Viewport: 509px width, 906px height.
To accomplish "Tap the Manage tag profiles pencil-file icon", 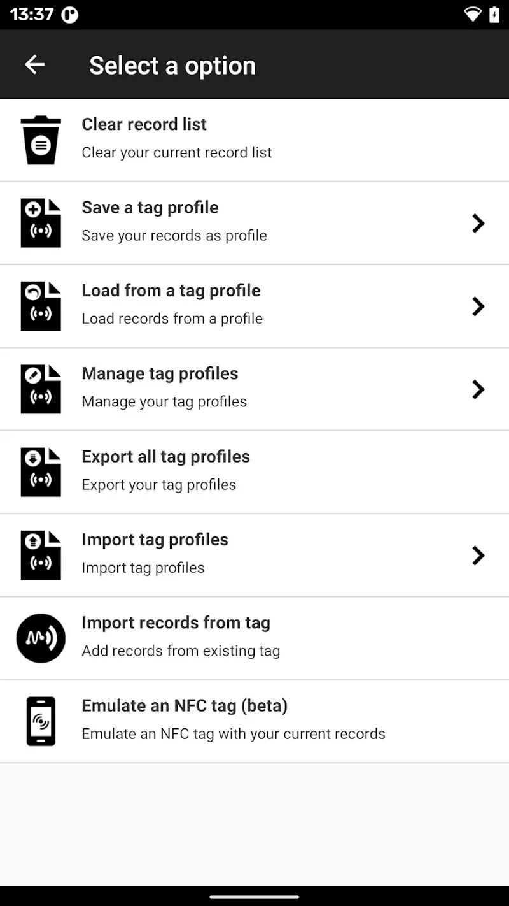I will (41, 389).
